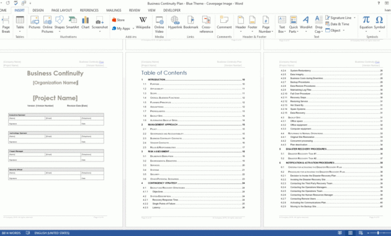This screenshot has height=236, width=391.
Task: Click TOC entry DISASTER RECOVERY PROCEDURES
Action: tap(331, 149)
